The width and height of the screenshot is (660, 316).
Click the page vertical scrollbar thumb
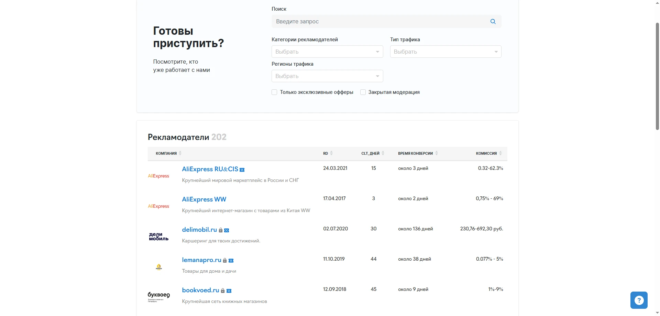pos(657,76)
